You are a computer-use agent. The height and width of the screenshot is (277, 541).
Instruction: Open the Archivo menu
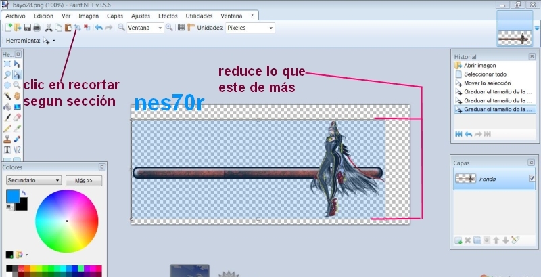[x=15, y=16]
